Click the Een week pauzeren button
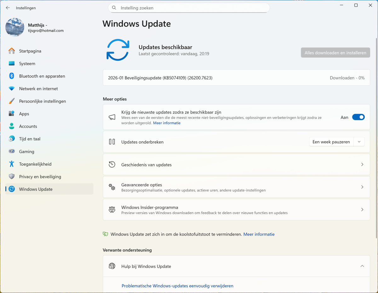Image resolution: width=378 pixels, height=293 pixels. (331, 142)
